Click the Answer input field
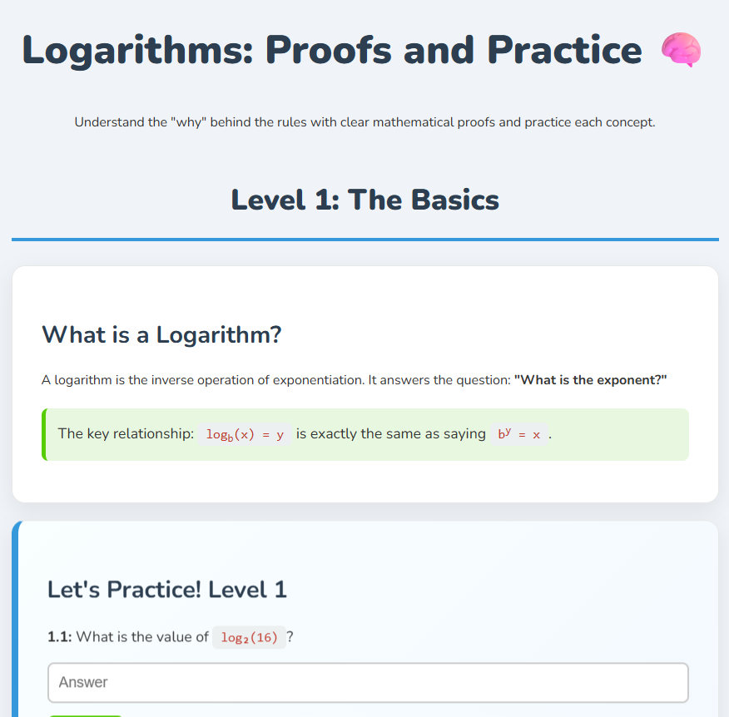 (x=368, y=682)
